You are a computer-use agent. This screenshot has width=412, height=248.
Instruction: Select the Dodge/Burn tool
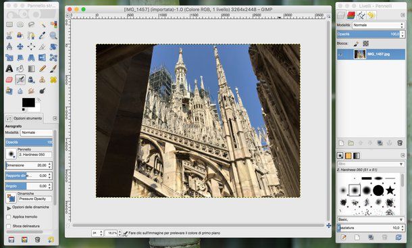43,91
